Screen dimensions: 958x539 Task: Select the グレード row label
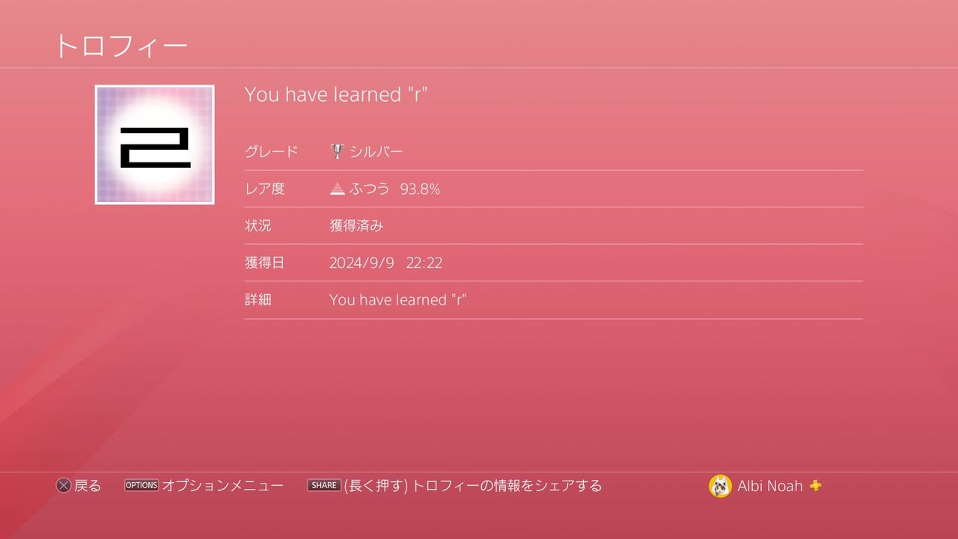(271, 151)
